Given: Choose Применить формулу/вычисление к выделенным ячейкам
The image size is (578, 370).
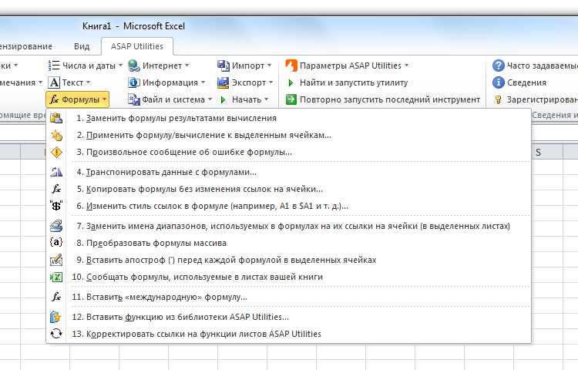Looking at the screenshot, I should (x=289, y=135).
